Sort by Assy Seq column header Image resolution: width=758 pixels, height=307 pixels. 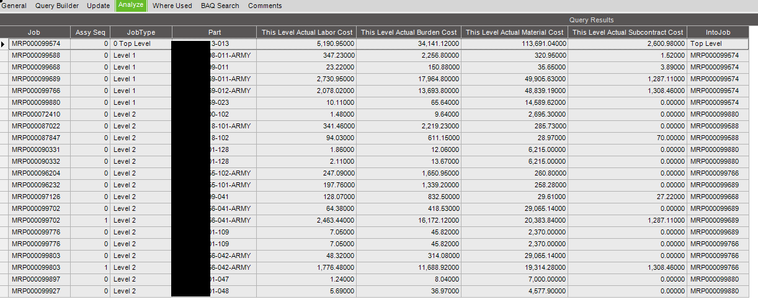[91, 32]
